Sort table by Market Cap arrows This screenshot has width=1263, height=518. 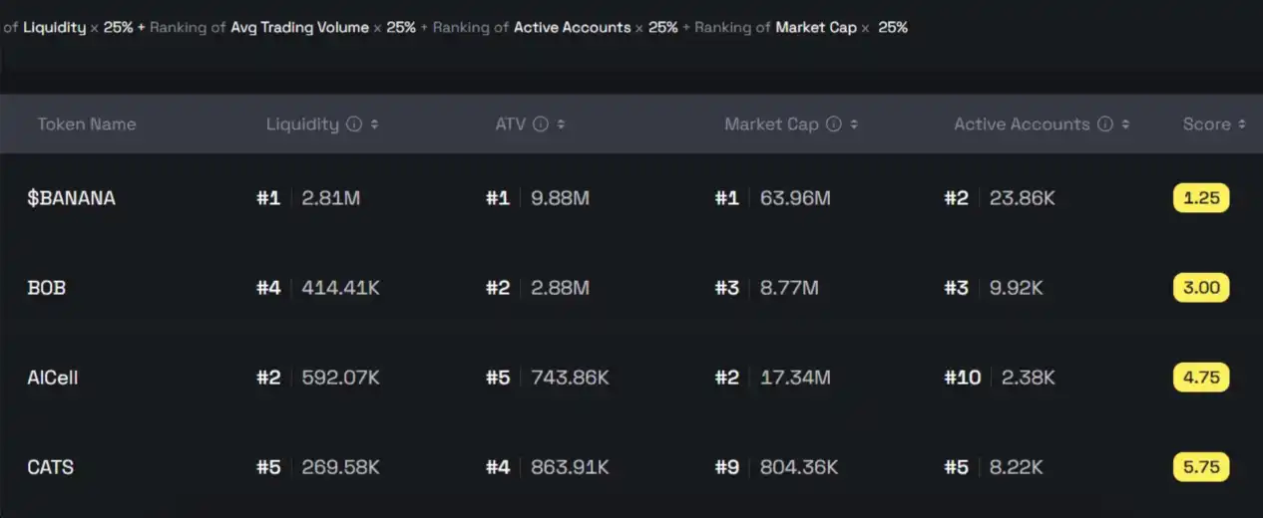pyautogui.click(x=854, y=125)
